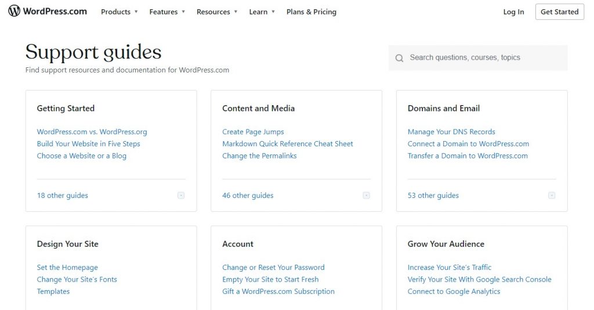
Task: Go to Plans & Pricing
Action: coord(311,12)
